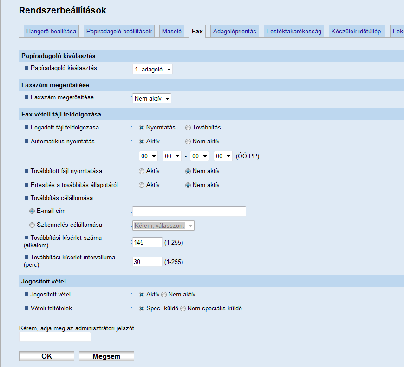Click the E-mail cím text field
The height and width of the screenshot is (367, 404).
pos(189,211)
